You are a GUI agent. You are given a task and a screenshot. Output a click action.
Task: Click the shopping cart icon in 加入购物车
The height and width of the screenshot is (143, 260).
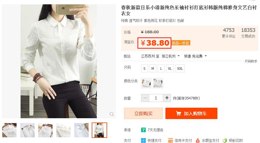[x=178, y=113]
